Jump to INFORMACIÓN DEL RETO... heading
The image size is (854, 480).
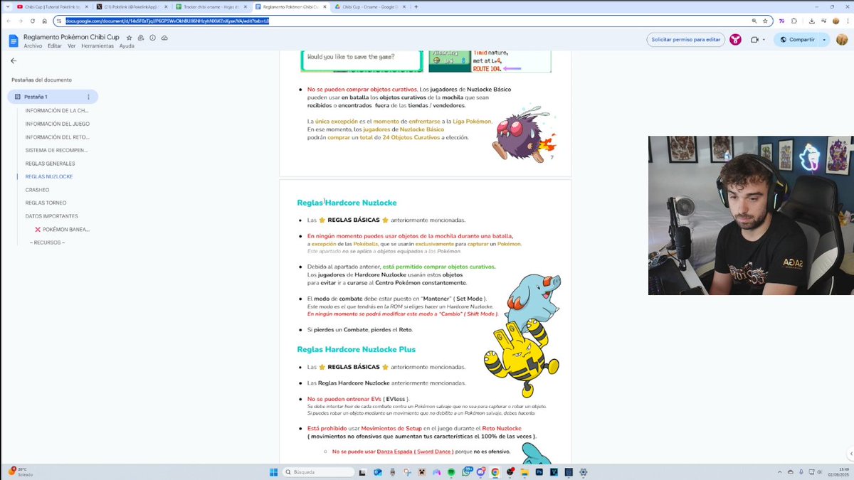click(x=57, y=137)
